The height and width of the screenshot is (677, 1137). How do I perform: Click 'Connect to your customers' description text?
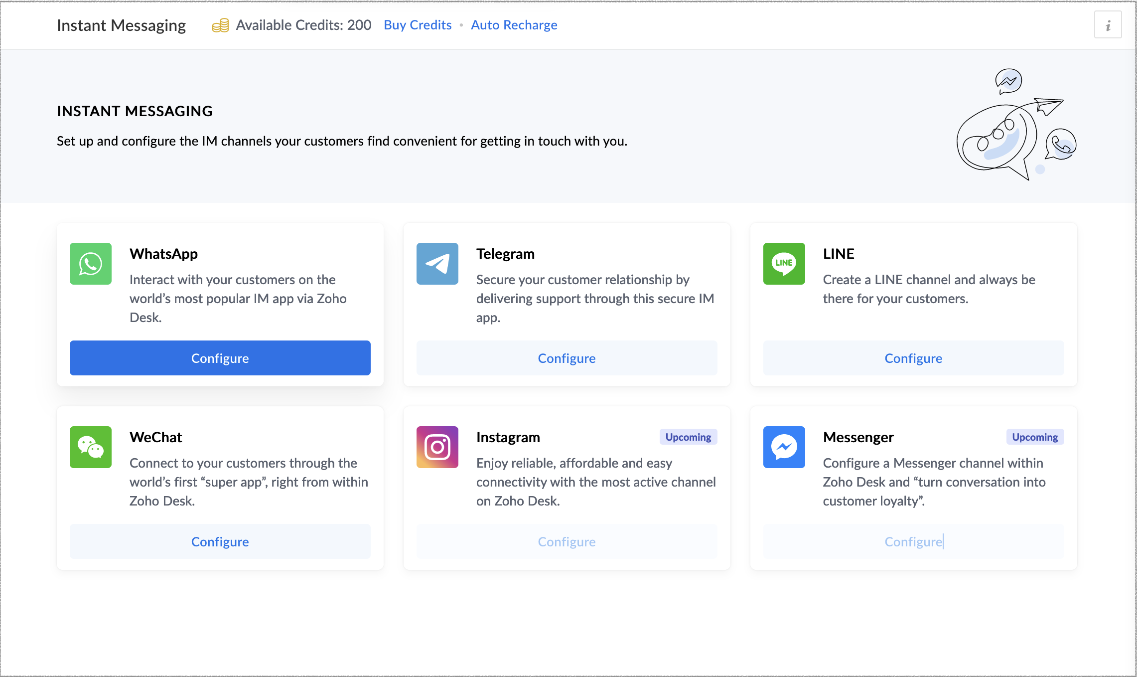tap(249, 482)
